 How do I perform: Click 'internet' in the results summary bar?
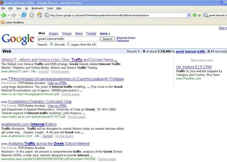tap(191, 51)
